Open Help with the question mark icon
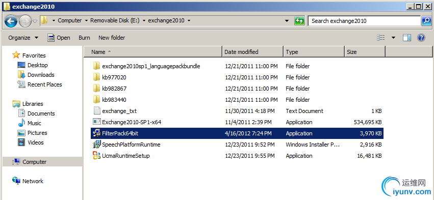 click(421, 38)
